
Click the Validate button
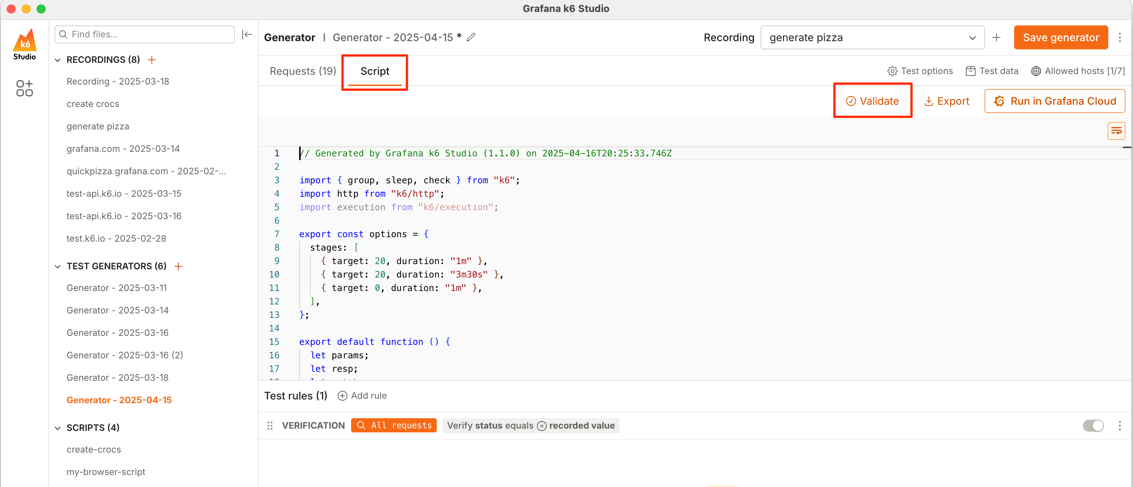(872, 101)
